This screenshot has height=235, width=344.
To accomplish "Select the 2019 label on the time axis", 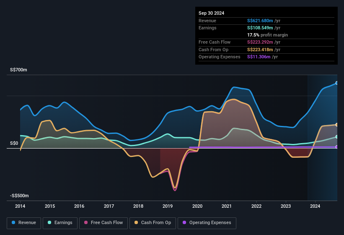I will pos(168,206).
